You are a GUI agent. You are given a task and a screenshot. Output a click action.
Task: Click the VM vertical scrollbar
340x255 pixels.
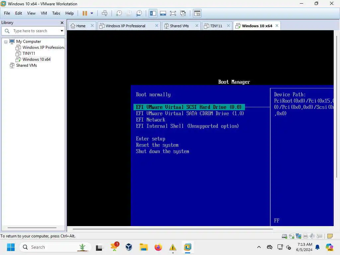coord(337,106)
